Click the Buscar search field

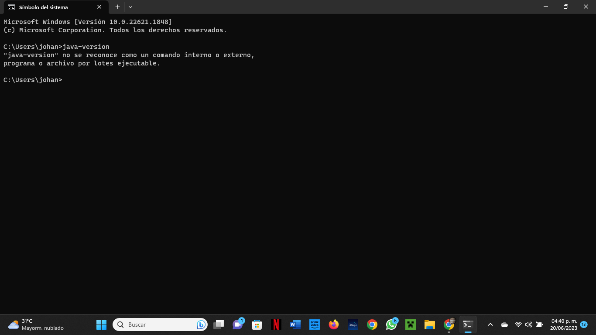(x=159, y=325)
